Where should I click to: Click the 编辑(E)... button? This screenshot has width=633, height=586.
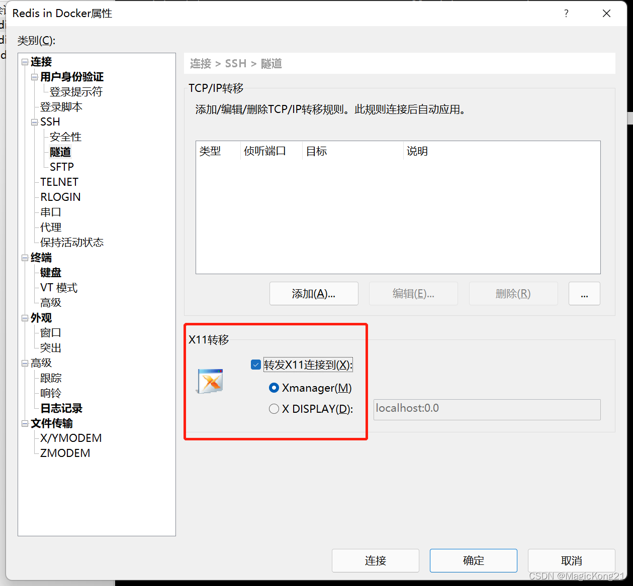(x=413, y=294)
